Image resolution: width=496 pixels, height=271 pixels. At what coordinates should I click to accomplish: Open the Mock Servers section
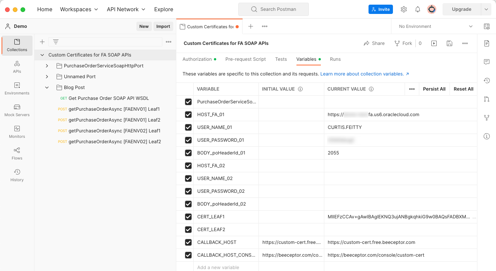(17, 111)
